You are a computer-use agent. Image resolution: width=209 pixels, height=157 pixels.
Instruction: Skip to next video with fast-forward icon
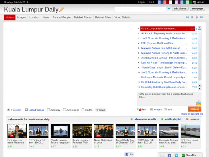[x=202, y=17]
